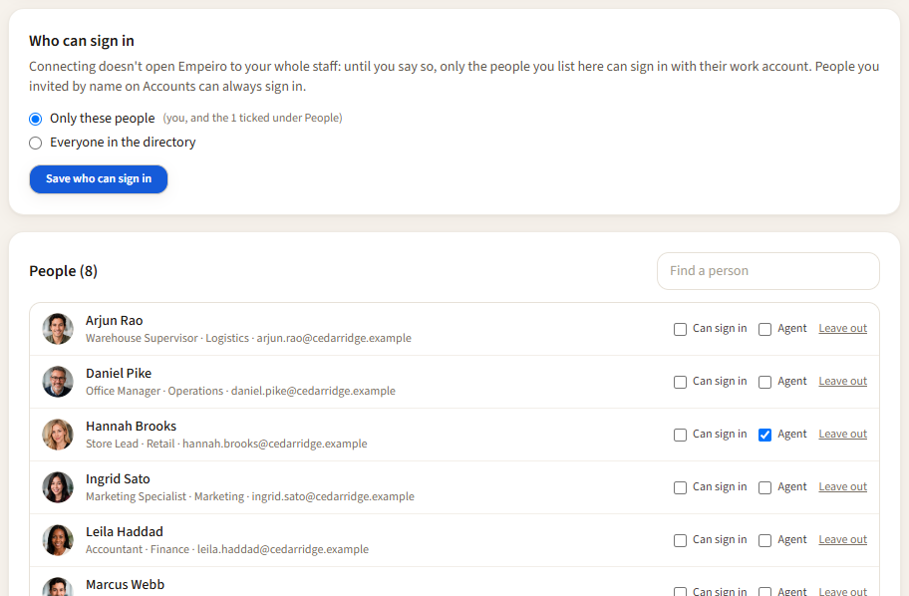Leave out Daniel Pike
Viewport: 909px width, 596px height.
[843, 381]
